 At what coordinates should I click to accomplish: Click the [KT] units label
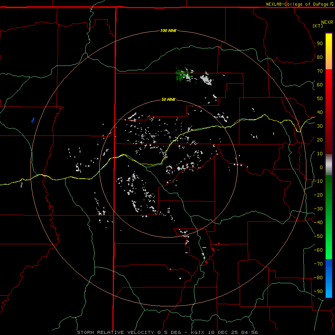tap(318, 26)
